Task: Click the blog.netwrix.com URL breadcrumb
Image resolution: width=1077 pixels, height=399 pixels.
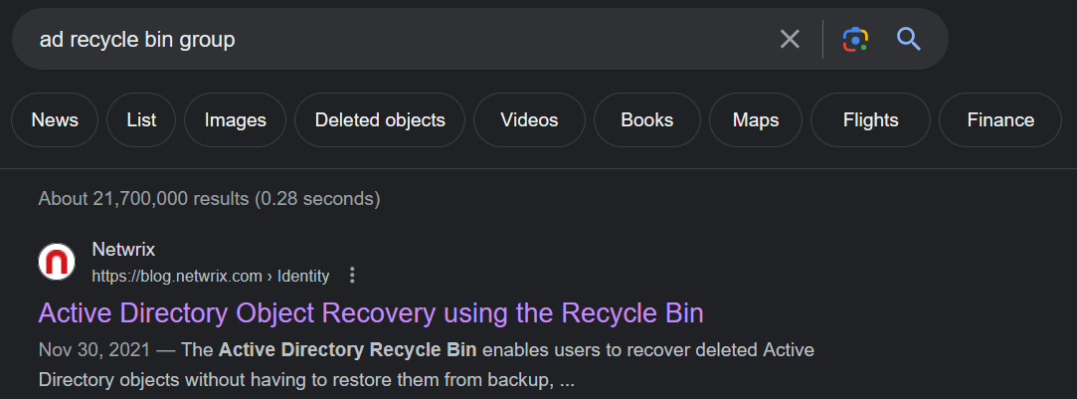Action: pyautogui.click(x=211, y=277)
